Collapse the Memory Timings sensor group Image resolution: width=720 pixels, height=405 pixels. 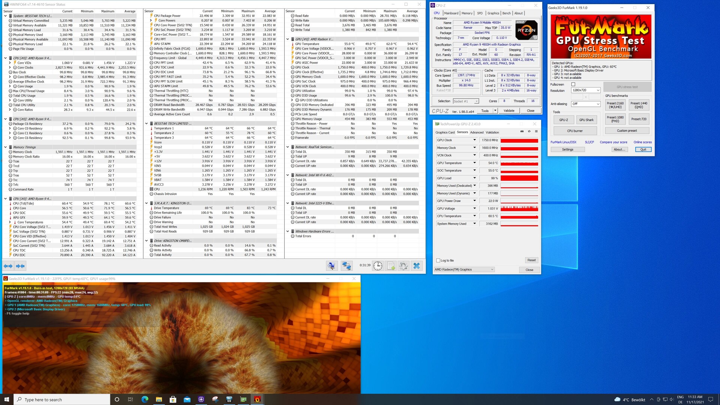click(x=5, y=147)
